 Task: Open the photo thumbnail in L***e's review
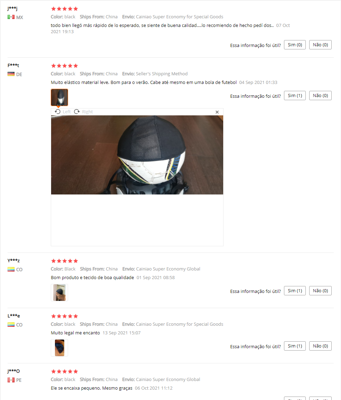point(59,348)
